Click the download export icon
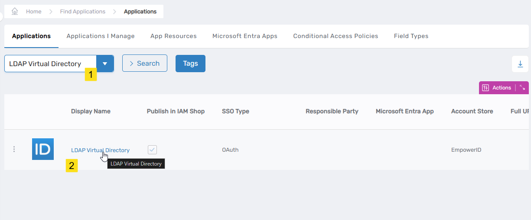531x220 pixels. [520, 64]
